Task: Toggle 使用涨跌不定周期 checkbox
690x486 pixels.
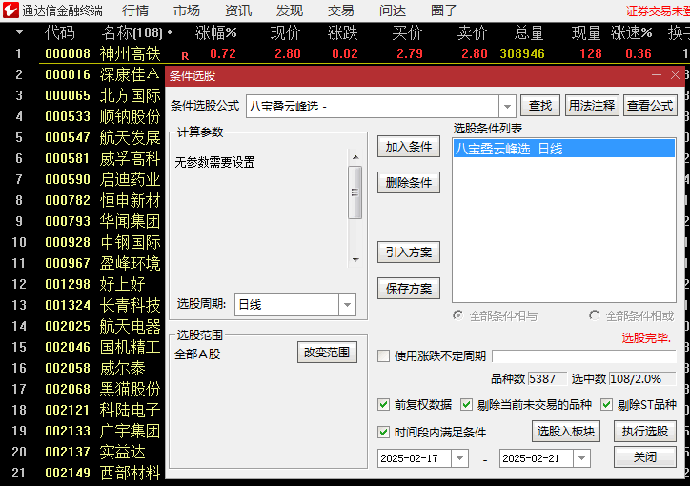Action: click(x=384, y=355)
